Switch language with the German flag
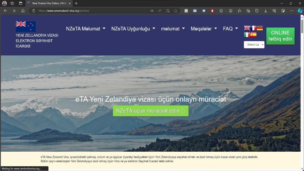Screen dimensions: 304x171 [x=260, y=28]
